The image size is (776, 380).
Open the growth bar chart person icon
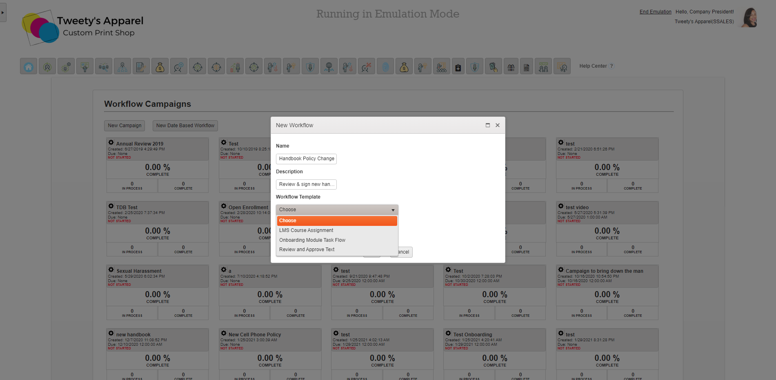pyautogui.click(x=235, y=66)
